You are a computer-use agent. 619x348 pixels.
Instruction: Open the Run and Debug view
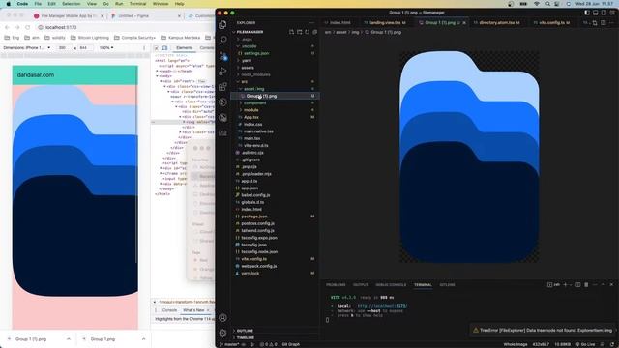[x=222, y=71]
